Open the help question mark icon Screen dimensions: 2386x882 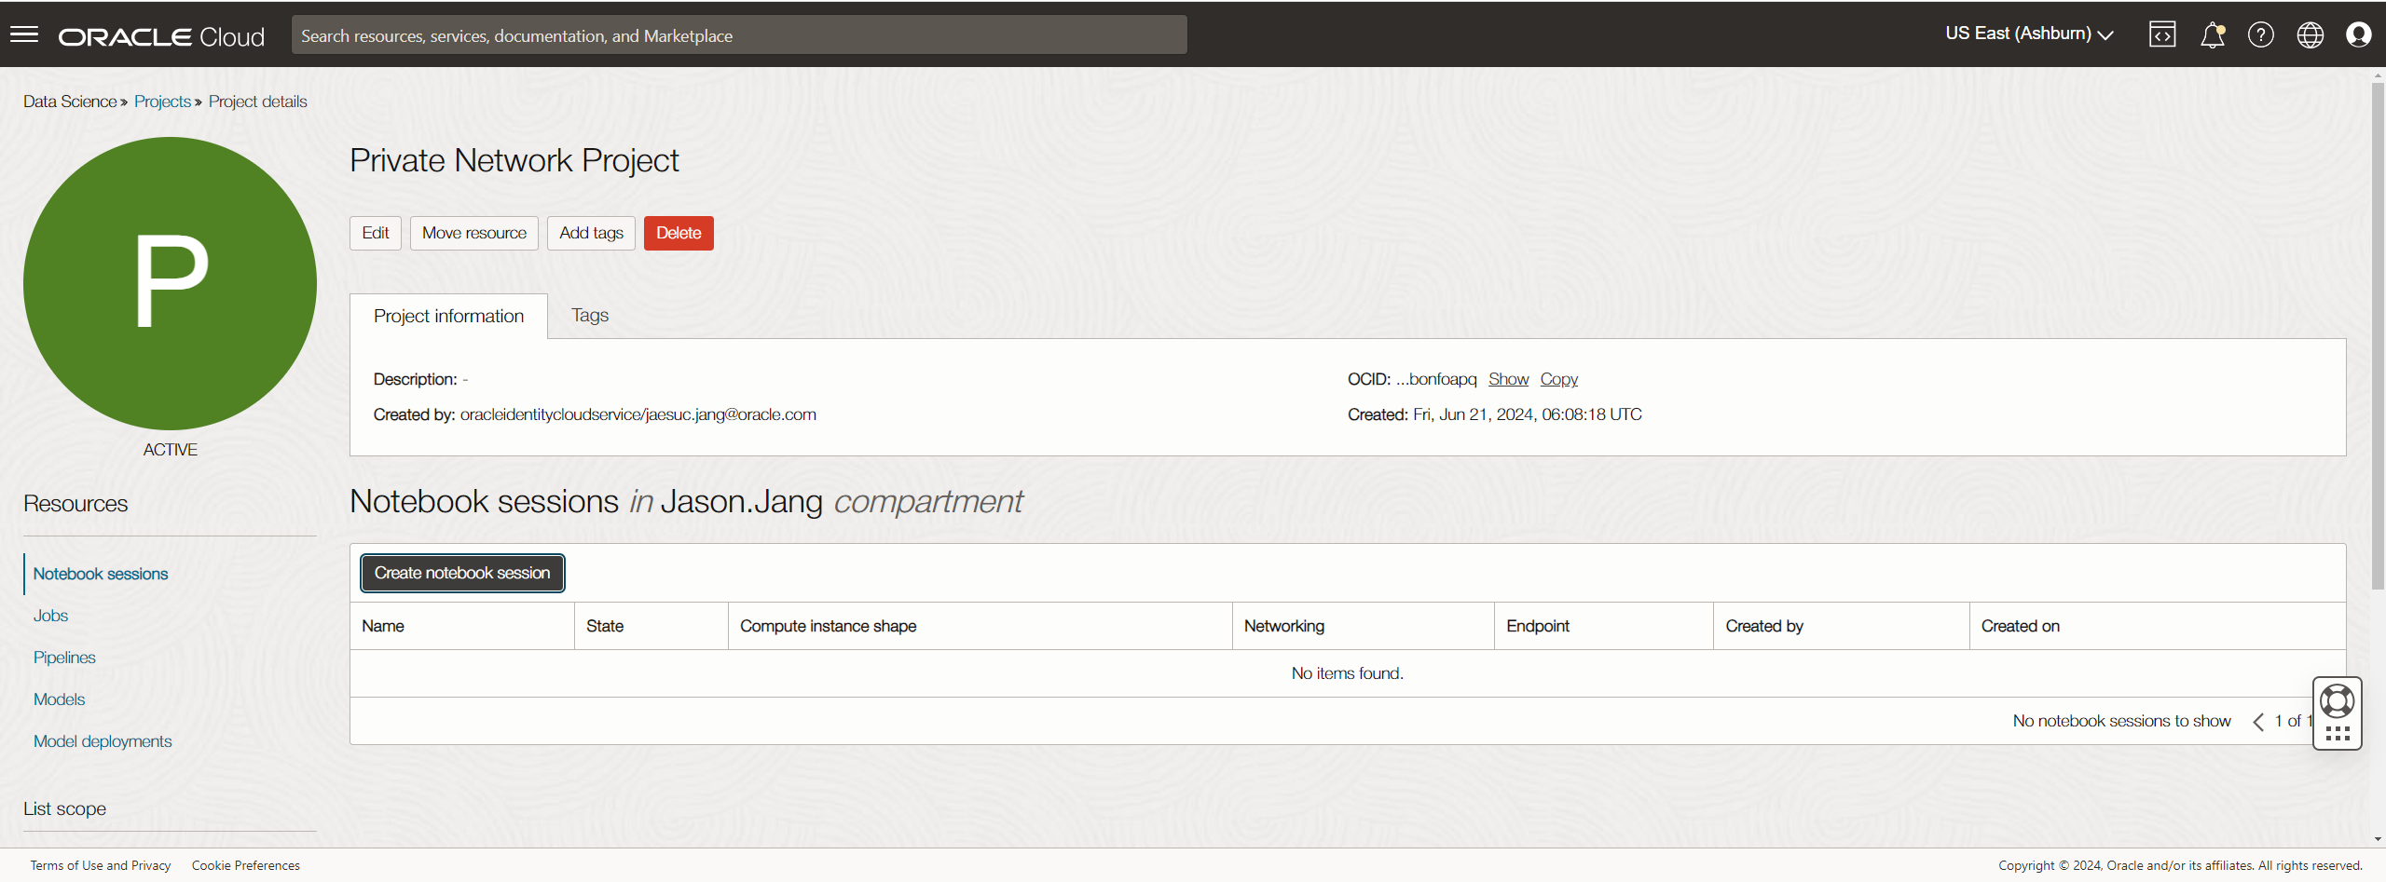click(x=2261, y=34)
